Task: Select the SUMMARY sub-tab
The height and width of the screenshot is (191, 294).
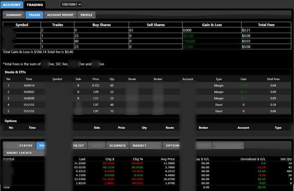Action: (x=14, y=15)
